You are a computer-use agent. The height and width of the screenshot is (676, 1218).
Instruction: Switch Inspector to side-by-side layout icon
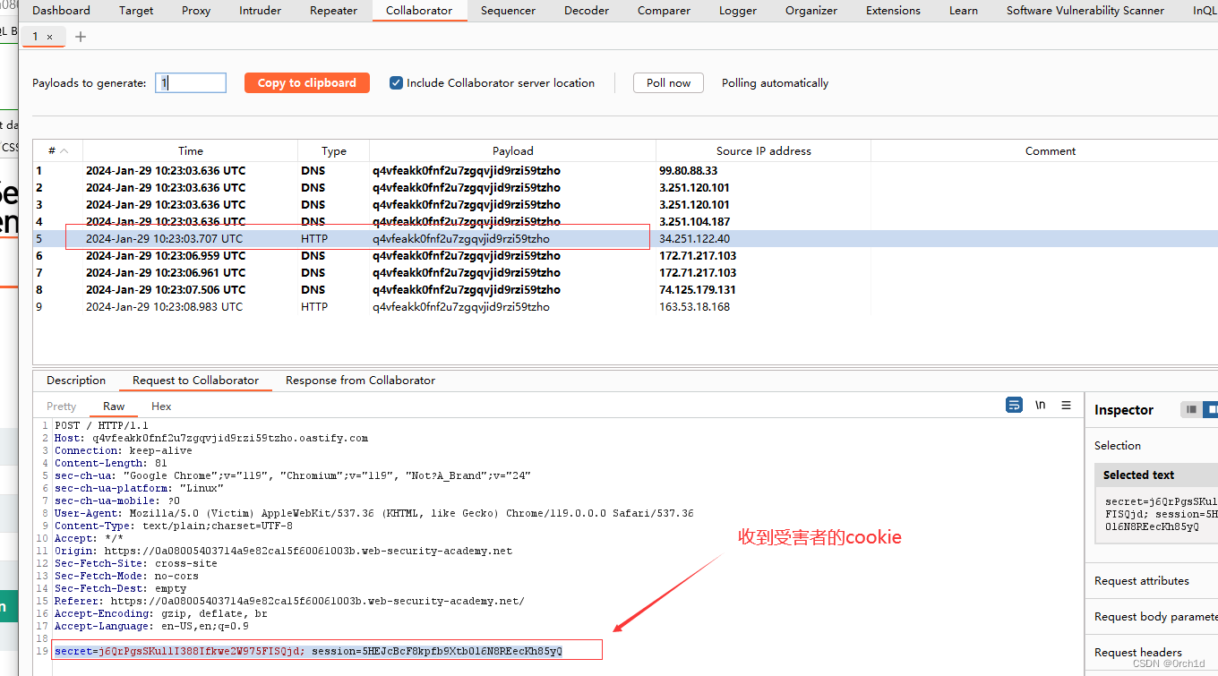click(1211, 409)
